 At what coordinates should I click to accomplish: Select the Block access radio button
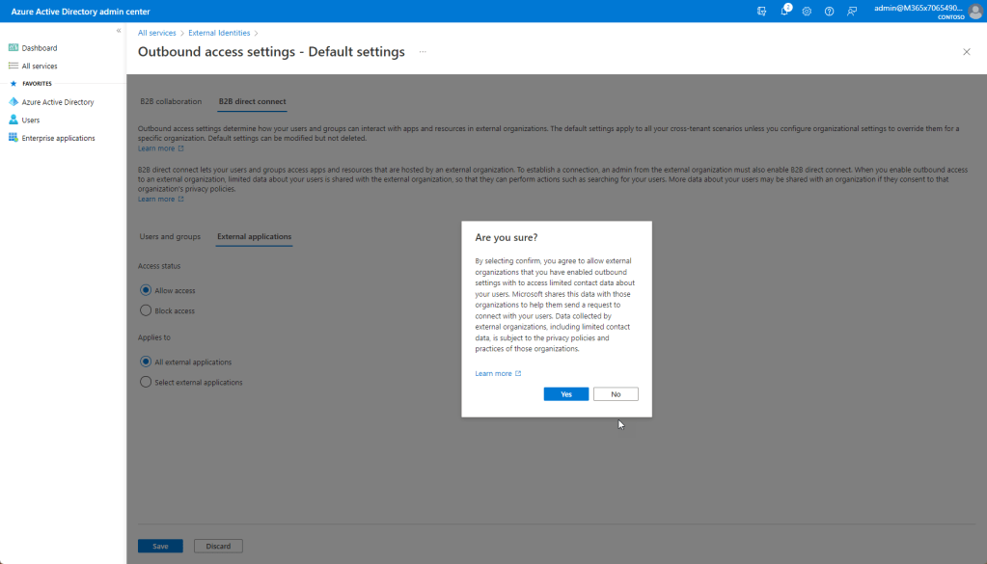146,310
